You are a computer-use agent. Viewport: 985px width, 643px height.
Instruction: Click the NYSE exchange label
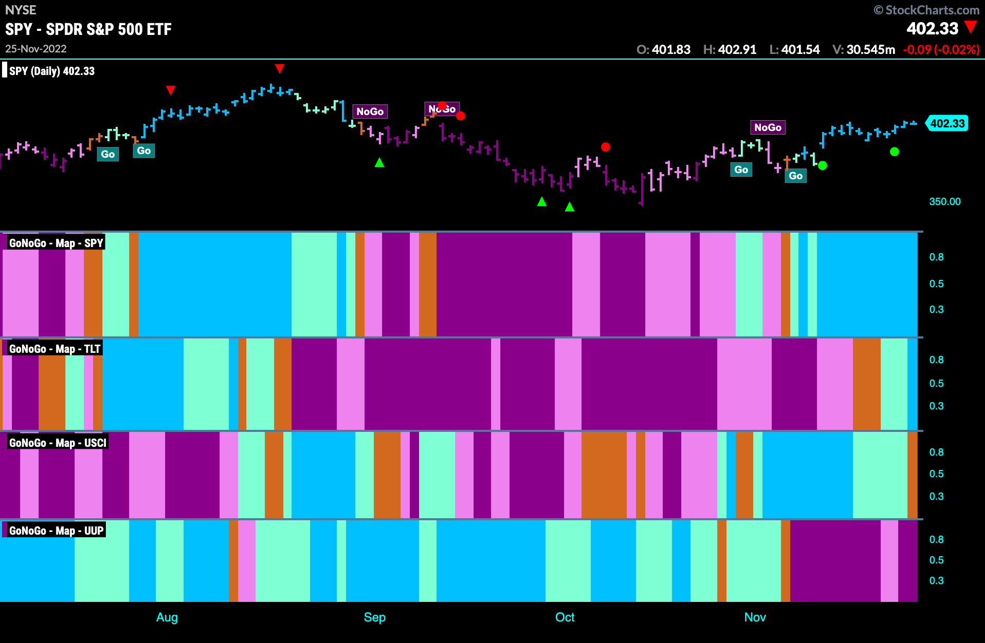21,10
